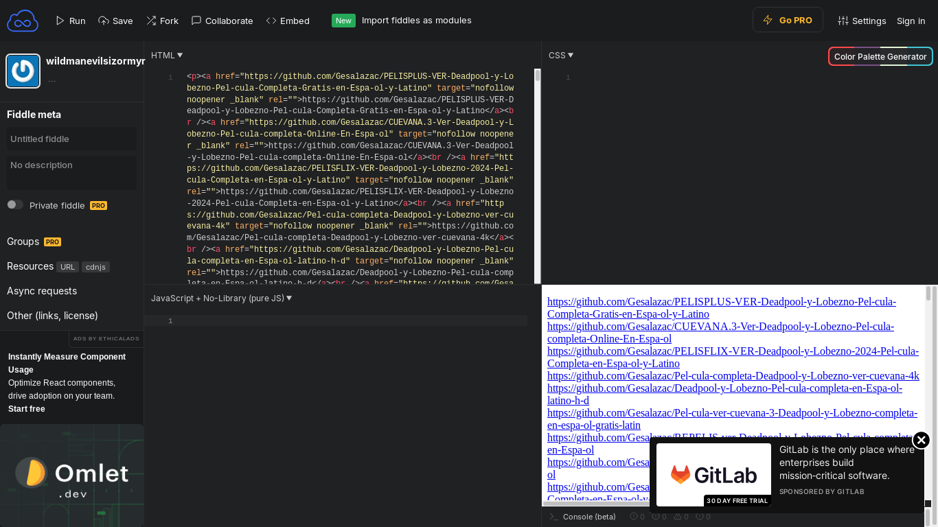Click the GitLab logo in the ad
Image resolution: width=938 pixels, height=527 pixels.
coord(713,475)
